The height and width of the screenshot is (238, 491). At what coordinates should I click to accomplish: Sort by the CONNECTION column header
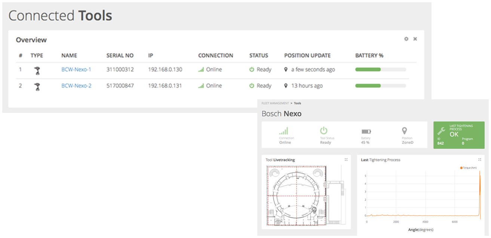216,55
